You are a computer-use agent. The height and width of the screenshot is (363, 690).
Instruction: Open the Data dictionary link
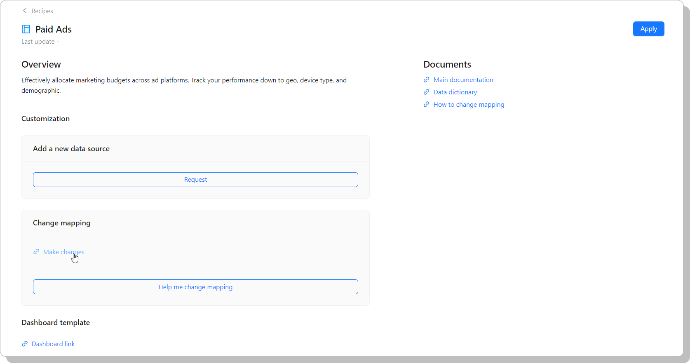tap(455, 92)
